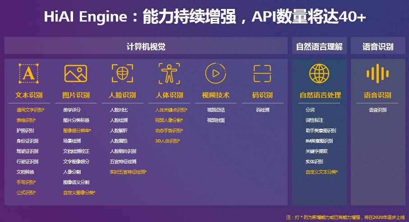Click the text recognition letter-A icon
This screenshot has height=222, width=409.
pos(29,74)
